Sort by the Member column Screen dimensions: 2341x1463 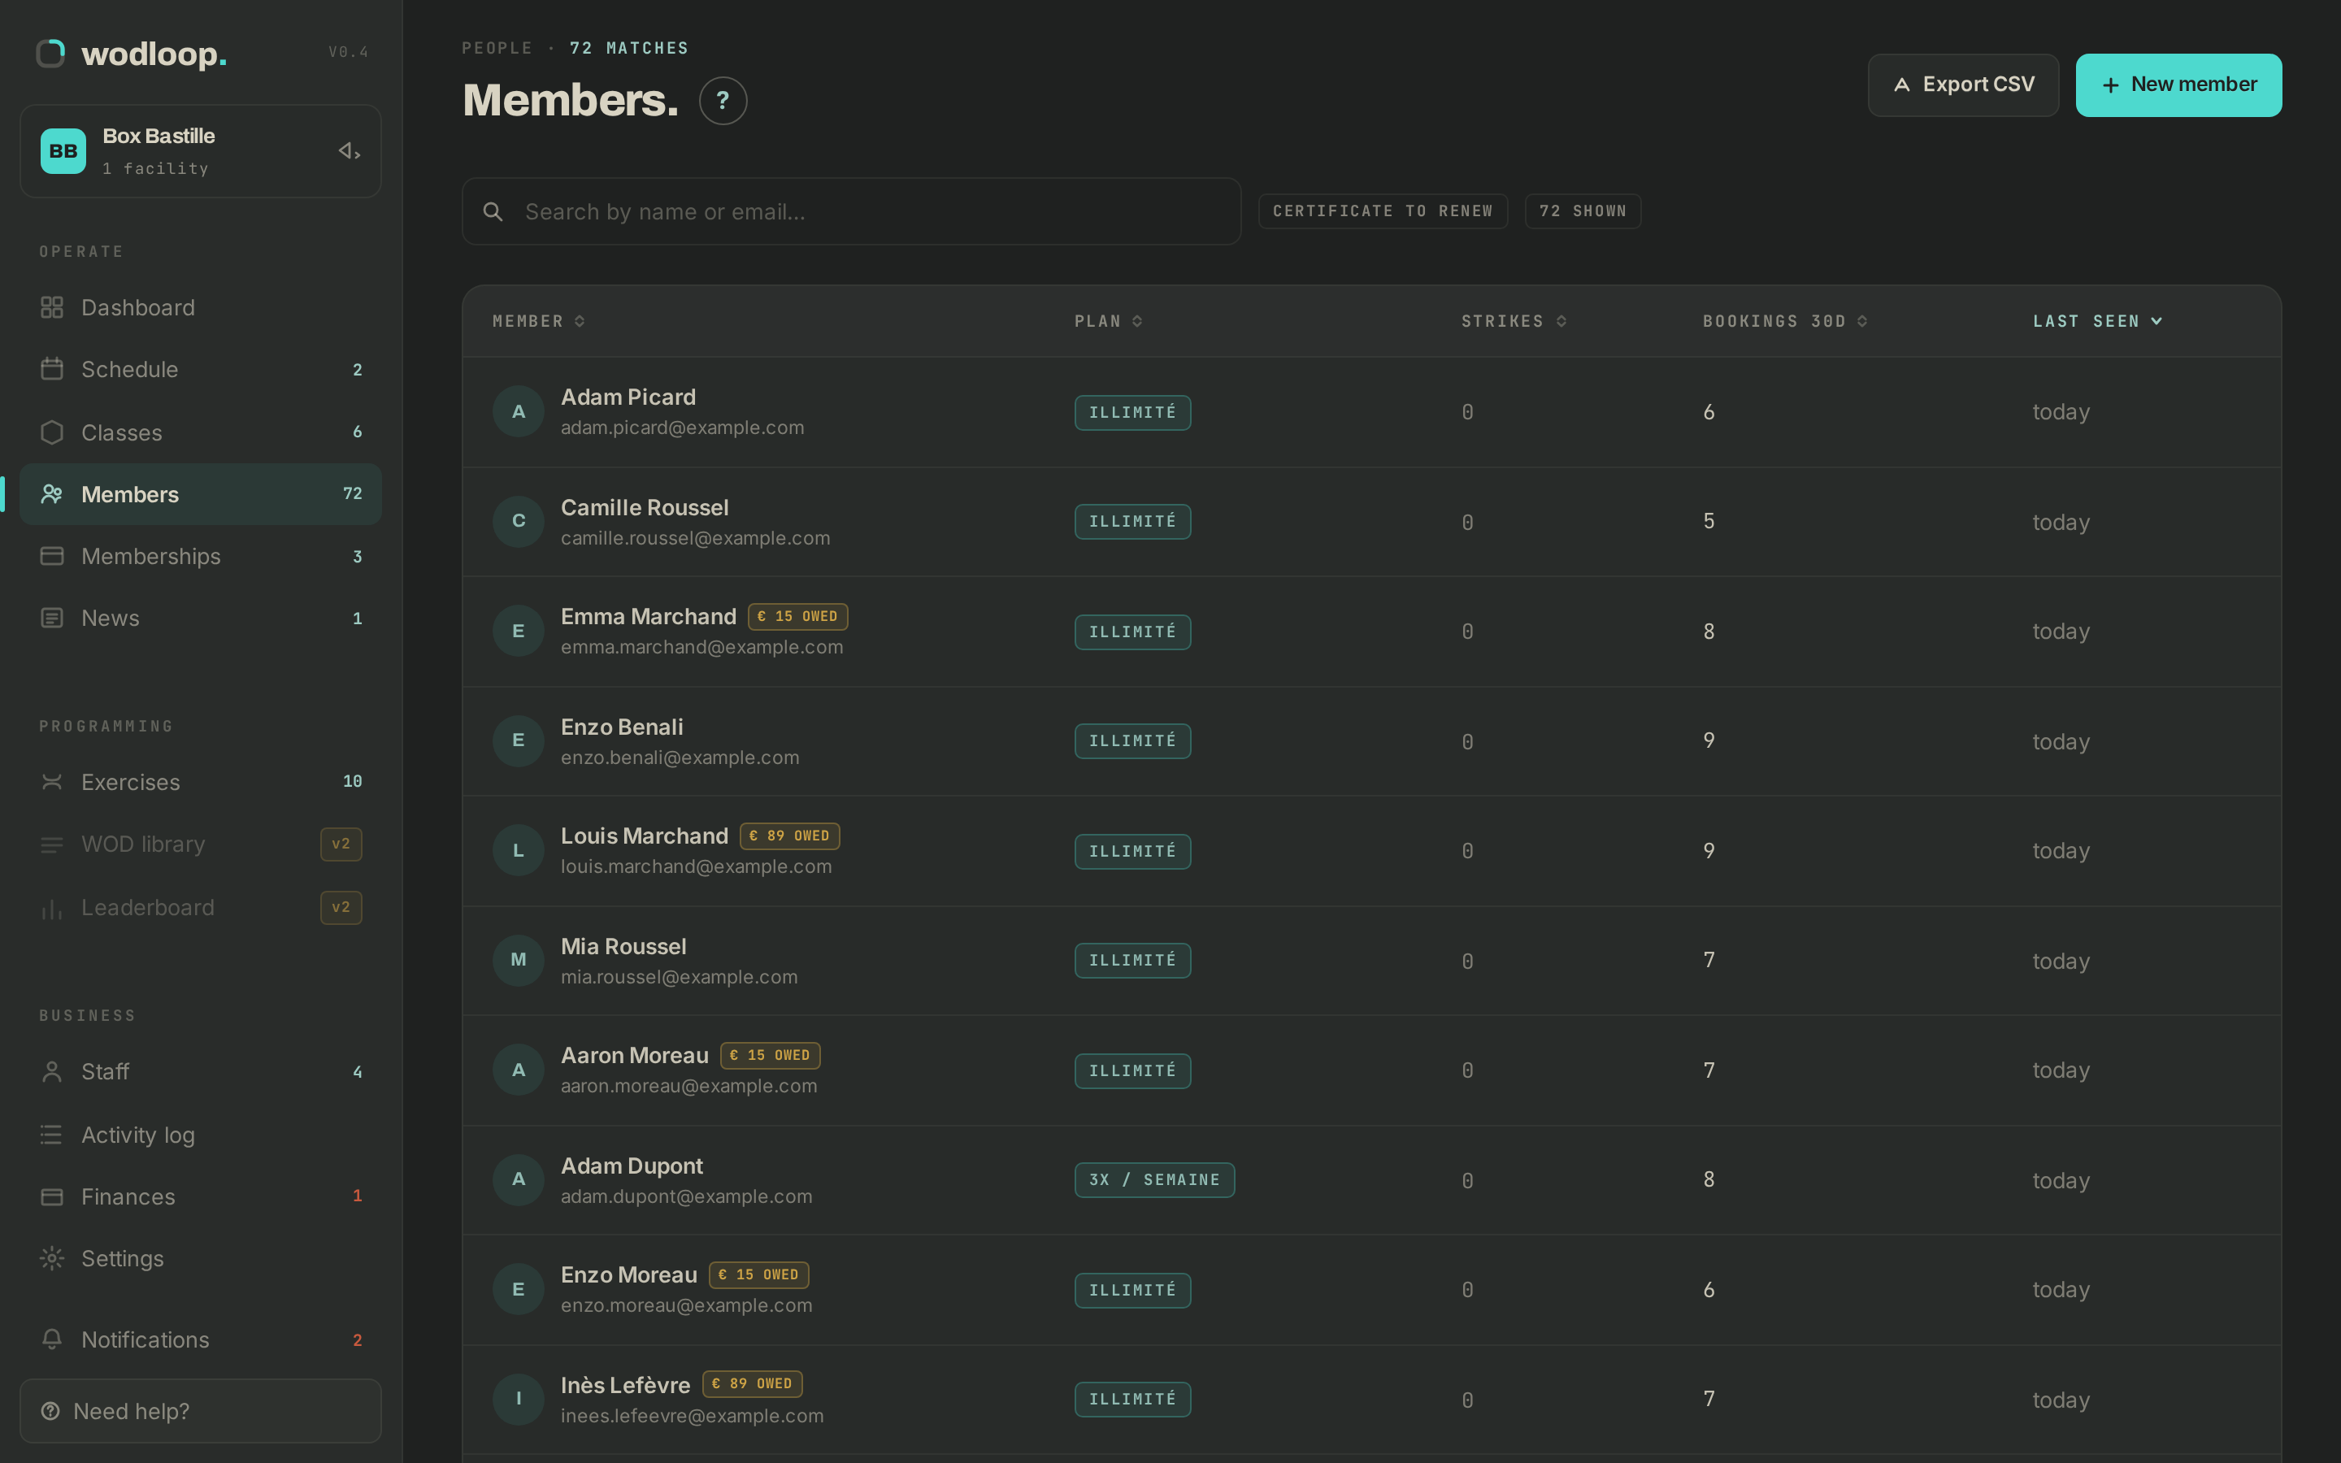point(539,321)
